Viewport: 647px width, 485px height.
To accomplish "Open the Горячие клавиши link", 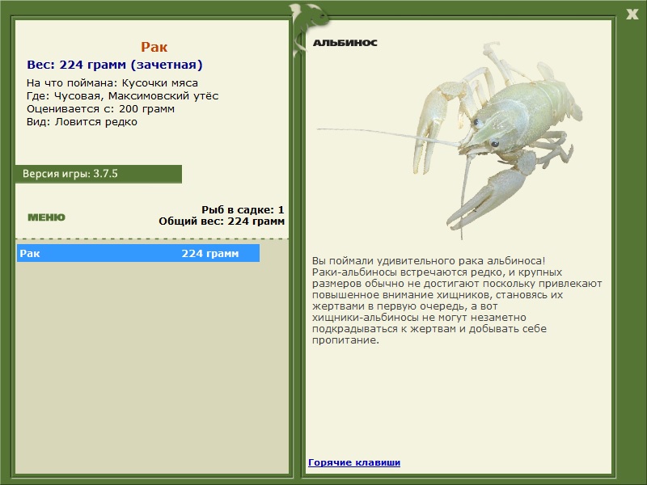I will (354, 462).
